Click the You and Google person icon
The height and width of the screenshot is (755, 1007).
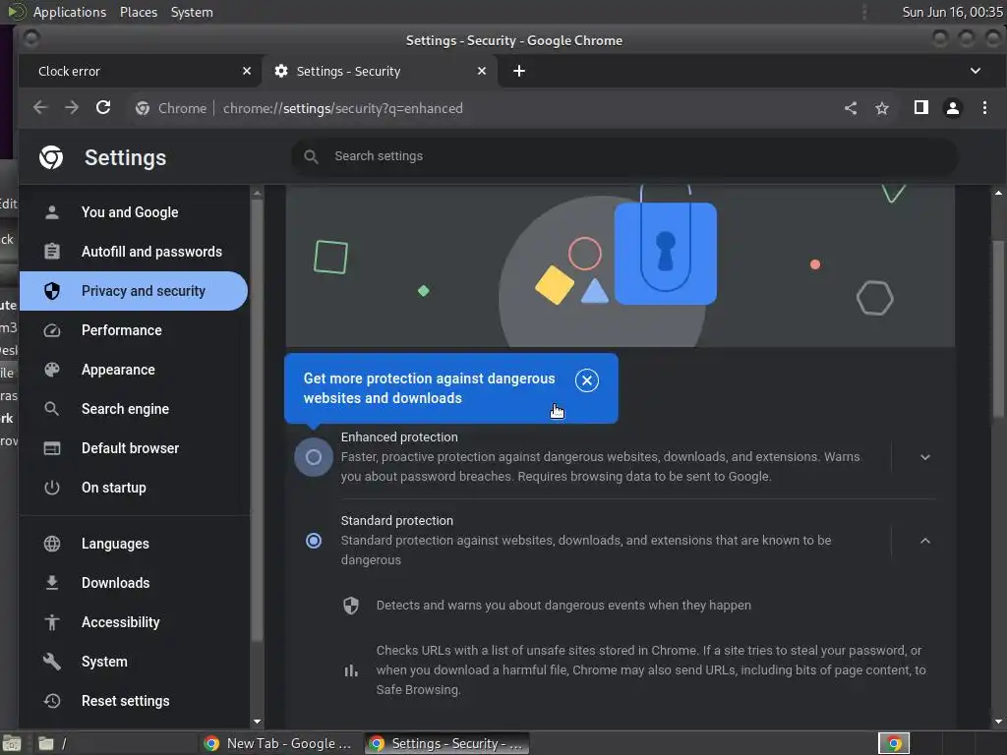52,212
